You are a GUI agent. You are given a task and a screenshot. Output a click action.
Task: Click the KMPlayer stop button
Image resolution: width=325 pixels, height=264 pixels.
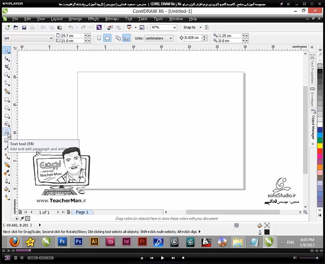[x=183, y=258]
